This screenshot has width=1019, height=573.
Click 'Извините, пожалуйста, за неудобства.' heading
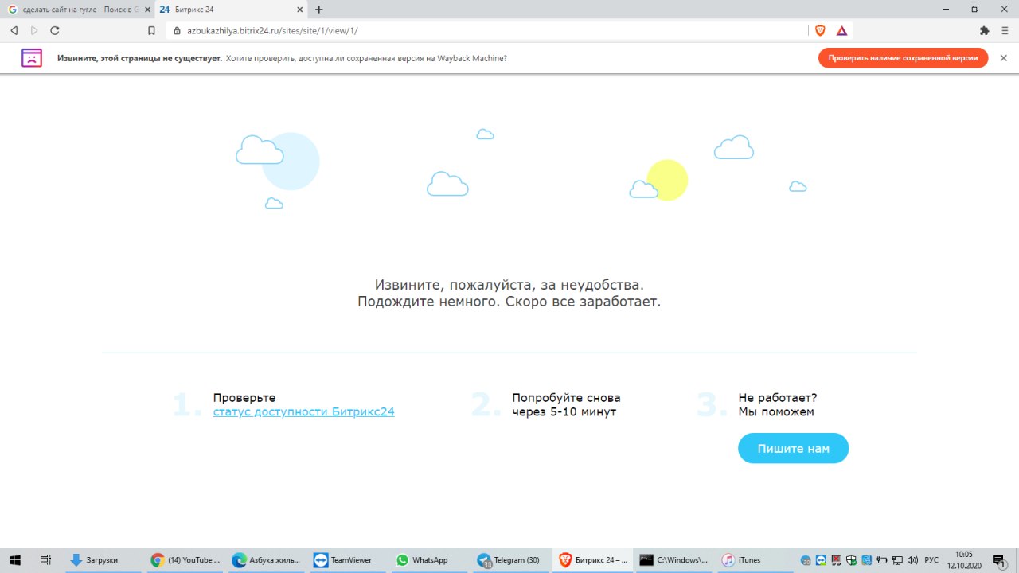point(509,284)
